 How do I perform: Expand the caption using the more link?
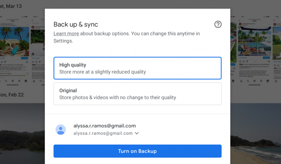point(24,70)
